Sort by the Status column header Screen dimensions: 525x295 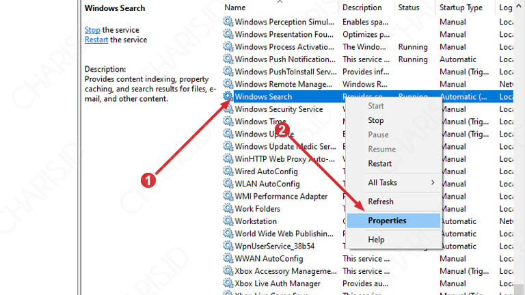[409, 8]
